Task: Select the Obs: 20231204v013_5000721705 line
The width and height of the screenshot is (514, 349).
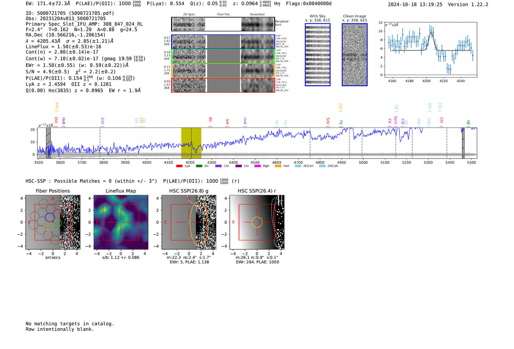Action: click(x=66, y=19)
